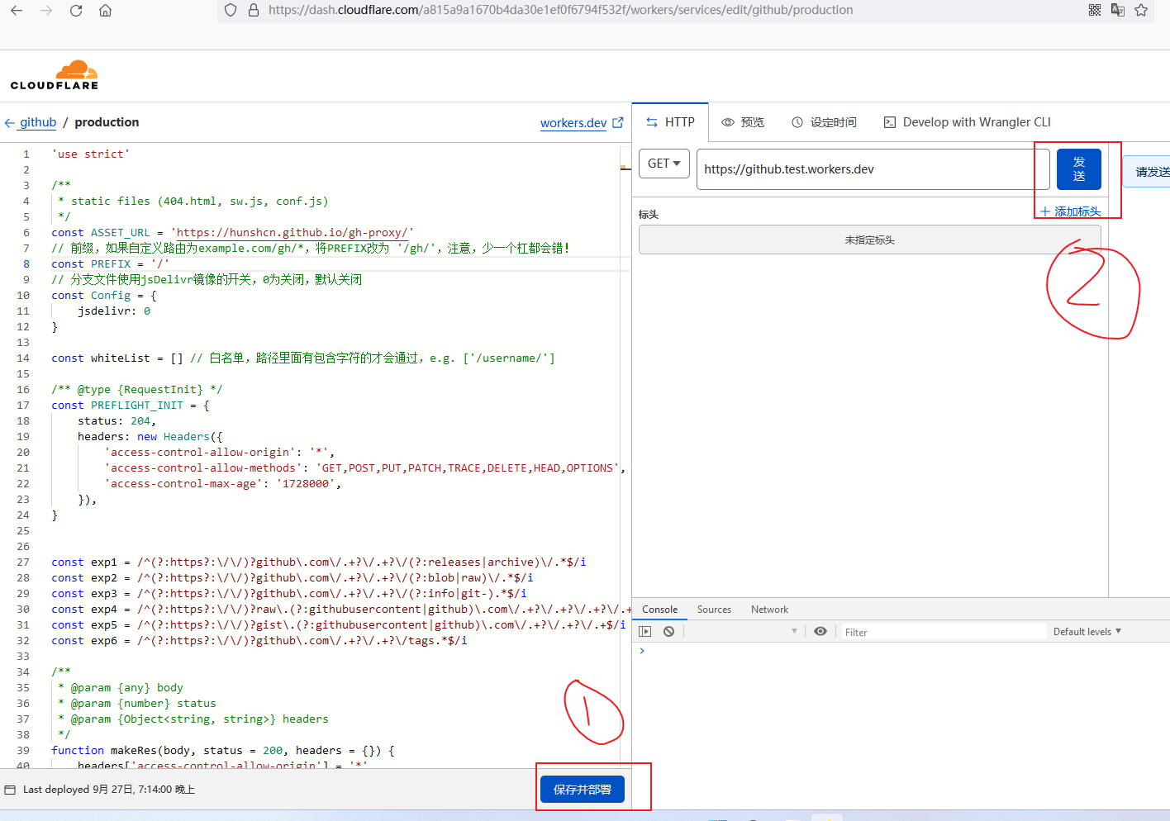
Task: Open the 预览 preview tab
Action: click(743, 122)
